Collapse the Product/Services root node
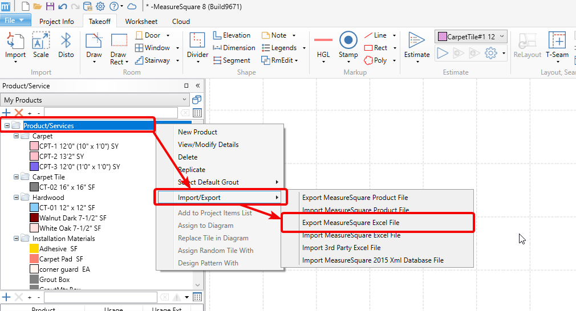 [x=7, y=125]
